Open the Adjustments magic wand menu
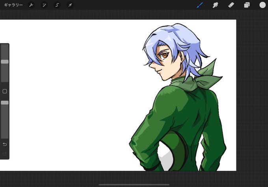This screenshot has height=187, width=268. pos(44,5)
